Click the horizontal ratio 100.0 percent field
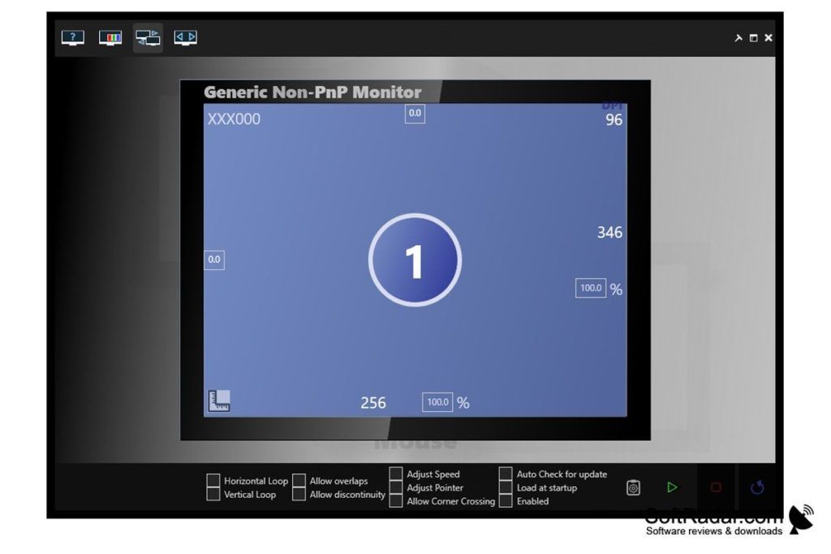 tap(437, 402)
